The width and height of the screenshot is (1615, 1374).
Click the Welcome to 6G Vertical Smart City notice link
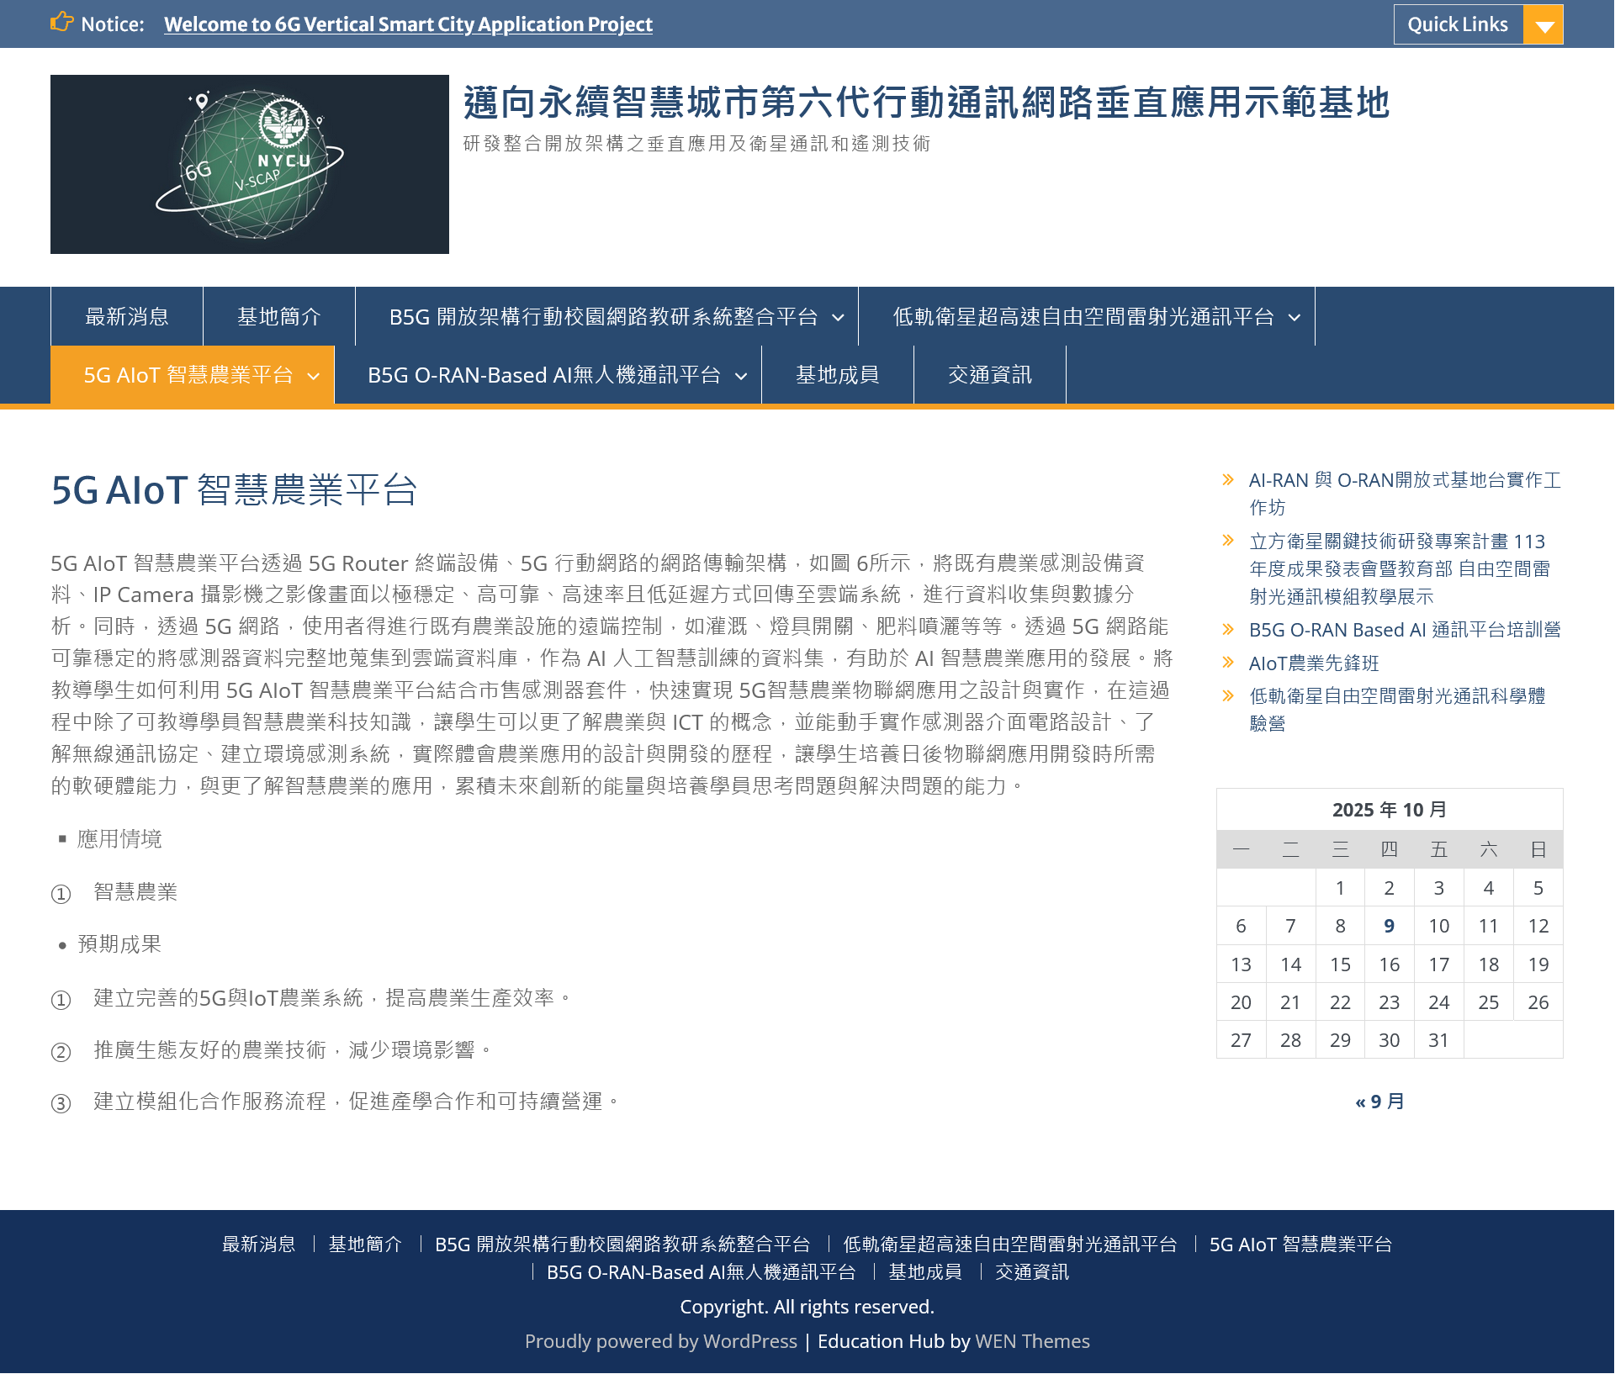[408, 24]
